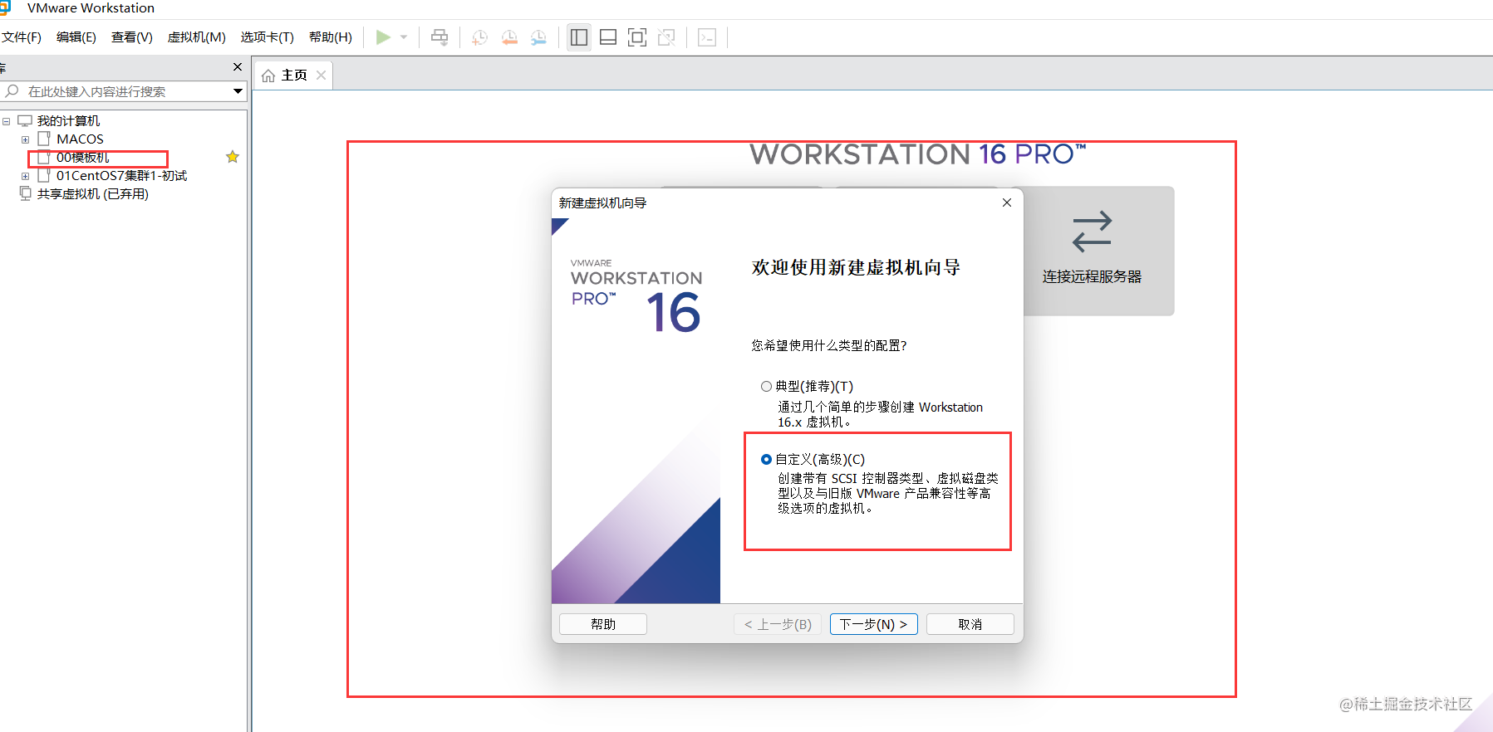
Task: Click Send Ctrl+Alt+Del toolbar icon
Action: coord(440,37)
